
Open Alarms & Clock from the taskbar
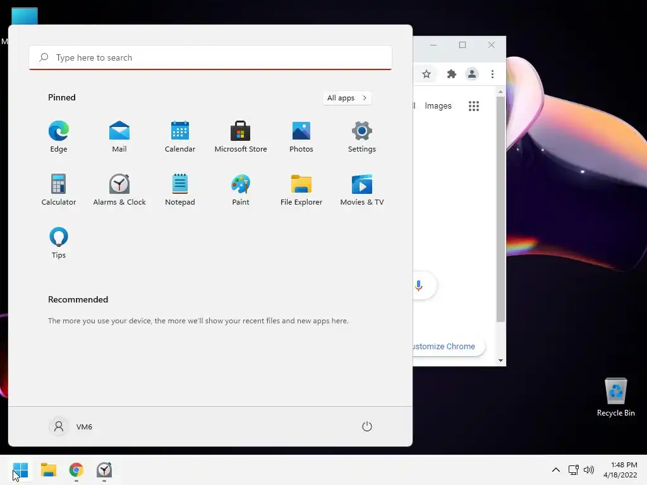coord(104,470)
